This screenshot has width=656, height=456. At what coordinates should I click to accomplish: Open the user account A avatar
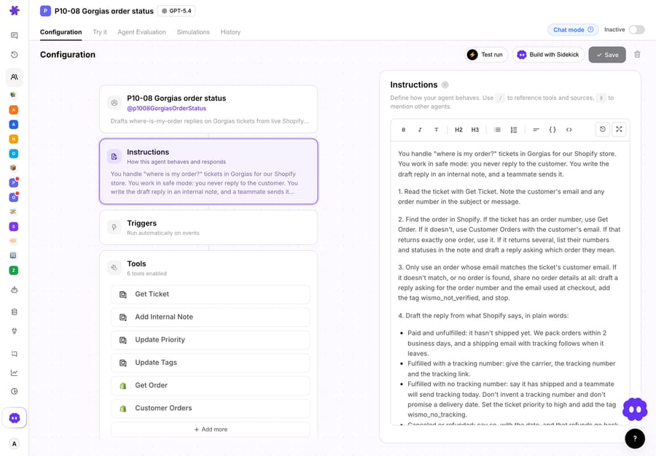tap(15, 444)
